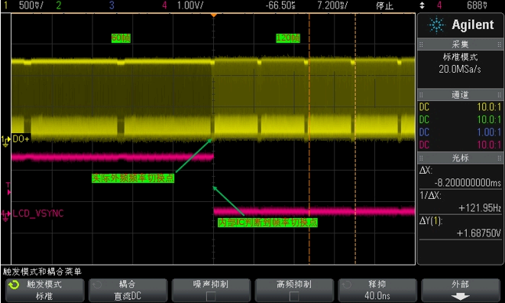This screenshot has width=505, height=303.
Task: Click the orange trigger position marker at top
Action: click(x=213, y=15)
